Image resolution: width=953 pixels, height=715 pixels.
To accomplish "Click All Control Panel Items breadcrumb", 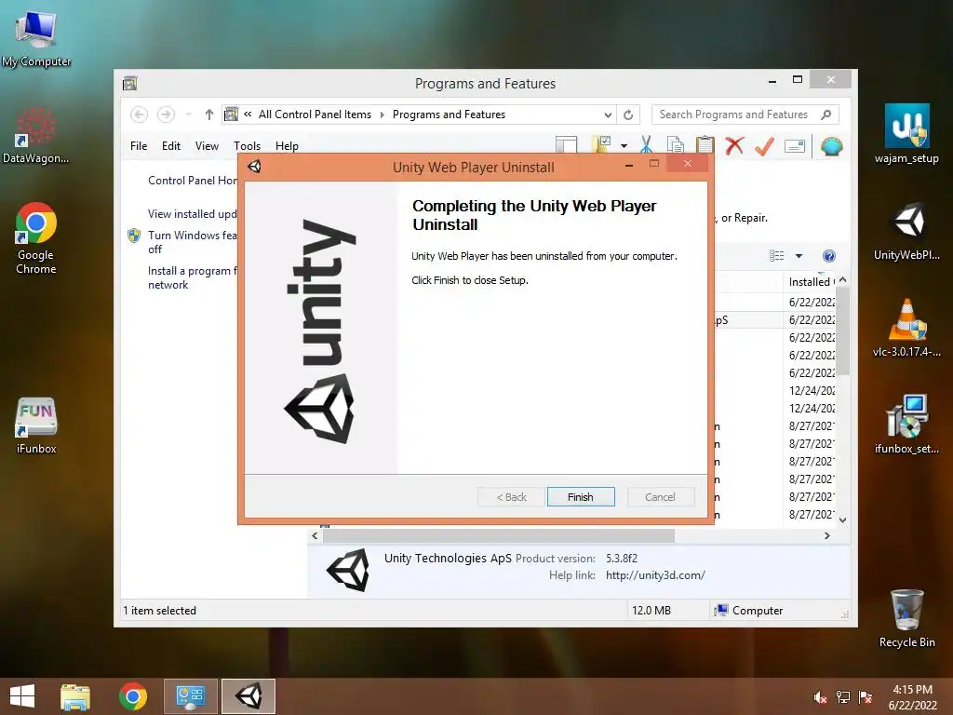I will [x=315, y=115].
